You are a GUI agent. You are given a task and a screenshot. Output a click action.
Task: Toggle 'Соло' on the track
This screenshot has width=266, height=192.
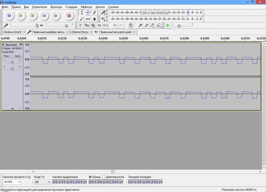click(x=17, y=56)
